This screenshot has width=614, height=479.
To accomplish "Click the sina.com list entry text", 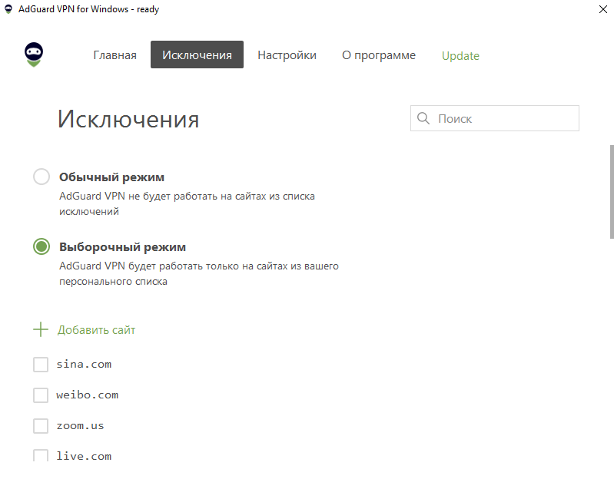I will [84, 365].
